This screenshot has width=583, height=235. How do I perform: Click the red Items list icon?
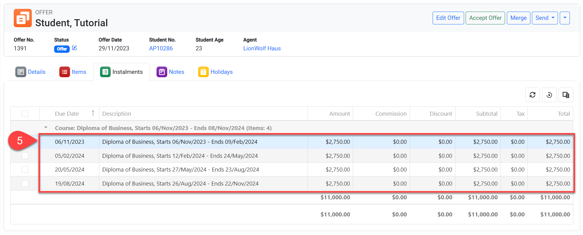click(65, 72)
